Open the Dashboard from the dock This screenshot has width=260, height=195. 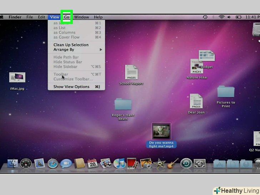[x=26, y=164]
